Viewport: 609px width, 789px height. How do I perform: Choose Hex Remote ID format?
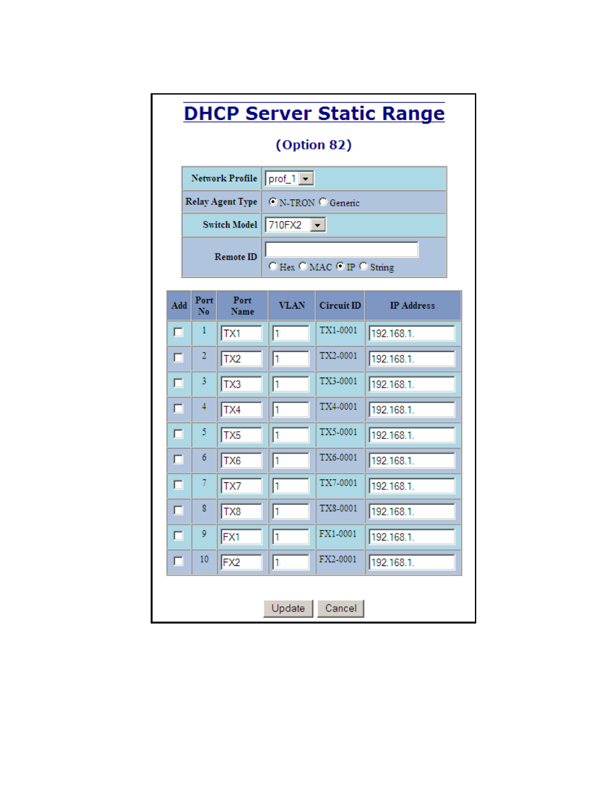click(x=273, y=266)
